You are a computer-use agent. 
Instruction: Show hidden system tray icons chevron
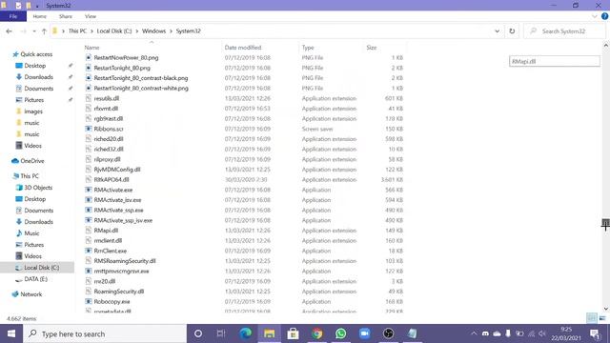tap(474, 333)
